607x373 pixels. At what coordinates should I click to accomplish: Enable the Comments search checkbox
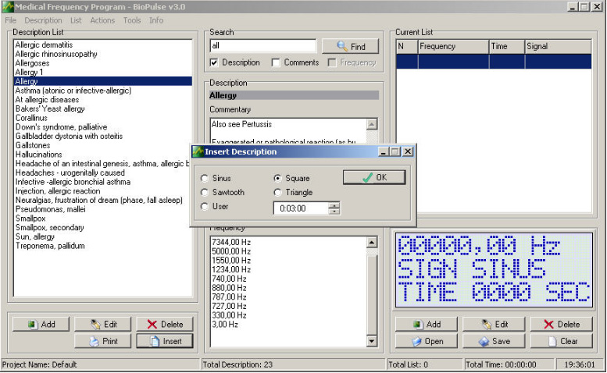(x=277, y=62)
